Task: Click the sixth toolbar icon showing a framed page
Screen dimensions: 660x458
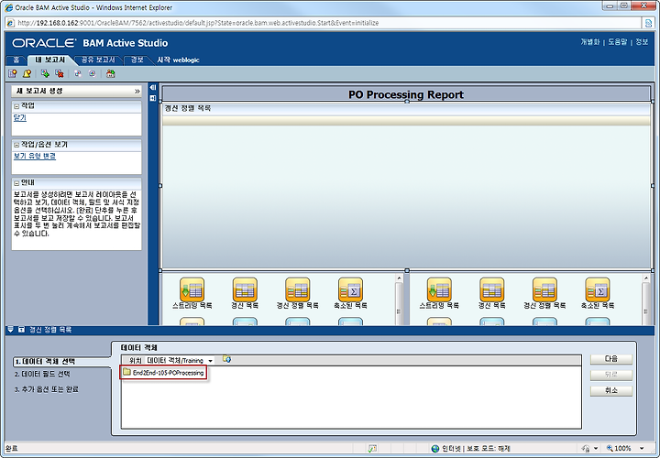Action: (93, 74)
